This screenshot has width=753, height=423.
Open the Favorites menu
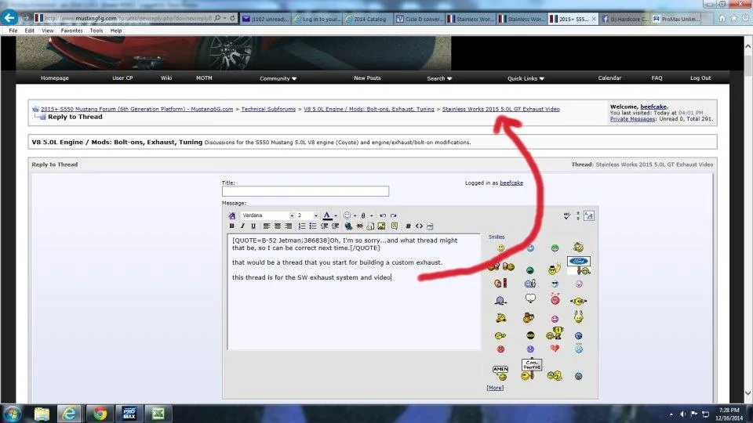(71, 31)
